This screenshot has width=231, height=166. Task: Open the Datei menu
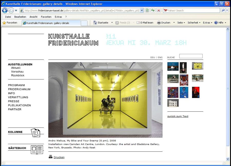coord(8,17)
